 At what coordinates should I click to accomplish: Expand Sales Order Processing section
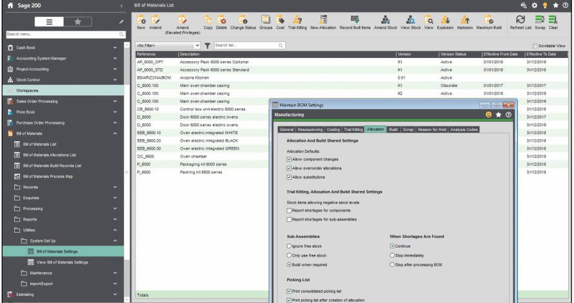click(x=115, y=101)
